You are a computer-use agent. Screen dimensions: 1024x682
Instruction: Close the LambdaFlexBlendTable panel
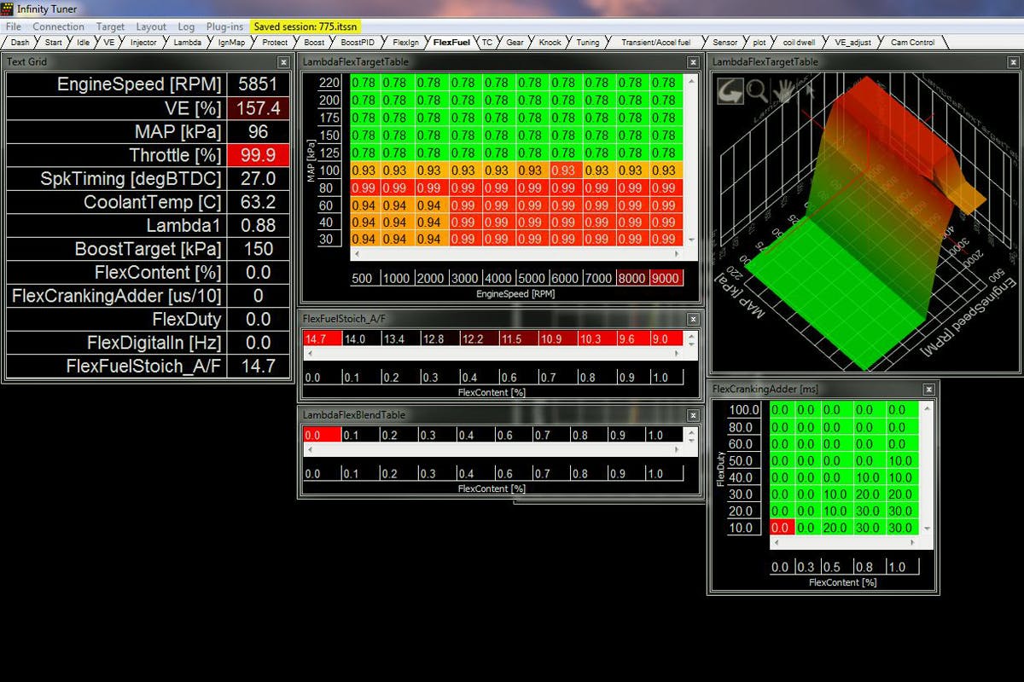(x=693, y=415)
